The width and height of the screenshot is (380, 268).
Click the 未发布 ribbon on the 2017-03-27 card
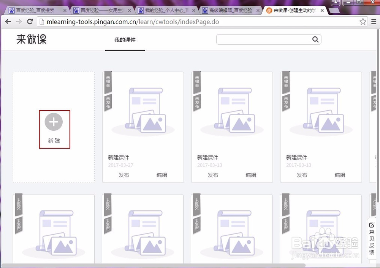(x=108, y=103)
